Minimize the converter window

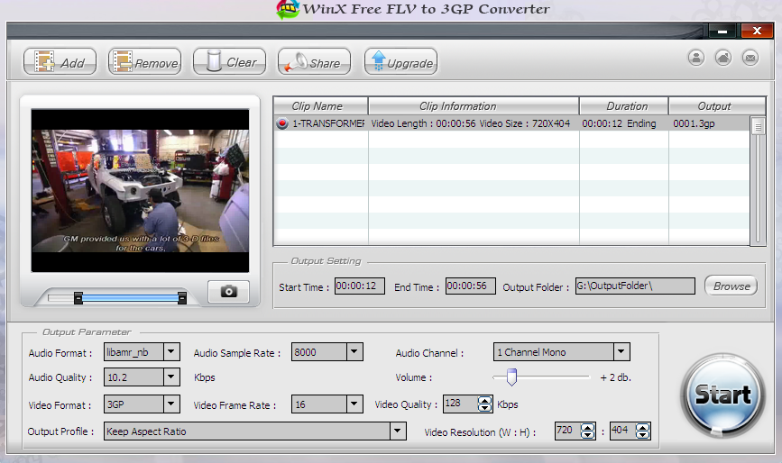point(722,31)
